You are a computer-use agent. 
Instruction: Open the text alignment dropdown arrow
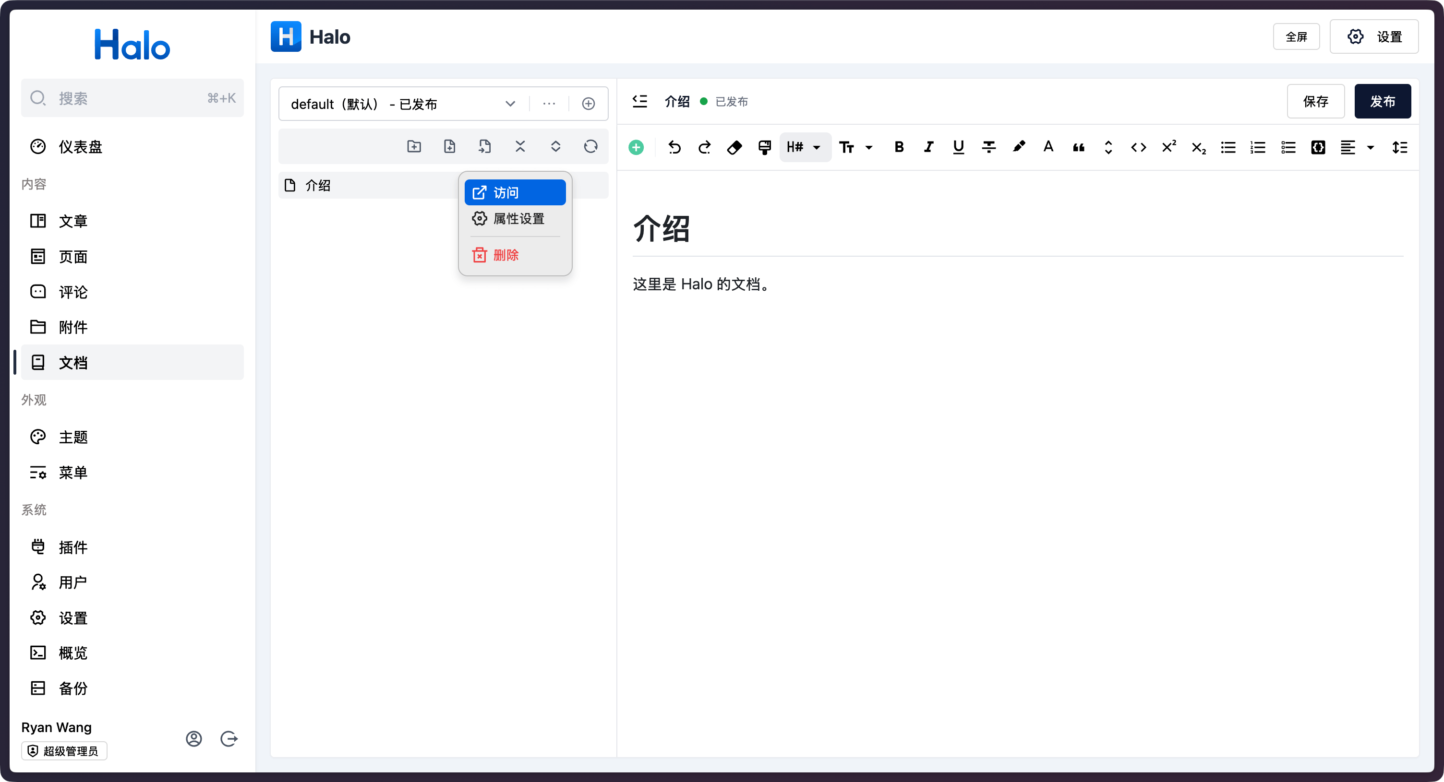1370,147
